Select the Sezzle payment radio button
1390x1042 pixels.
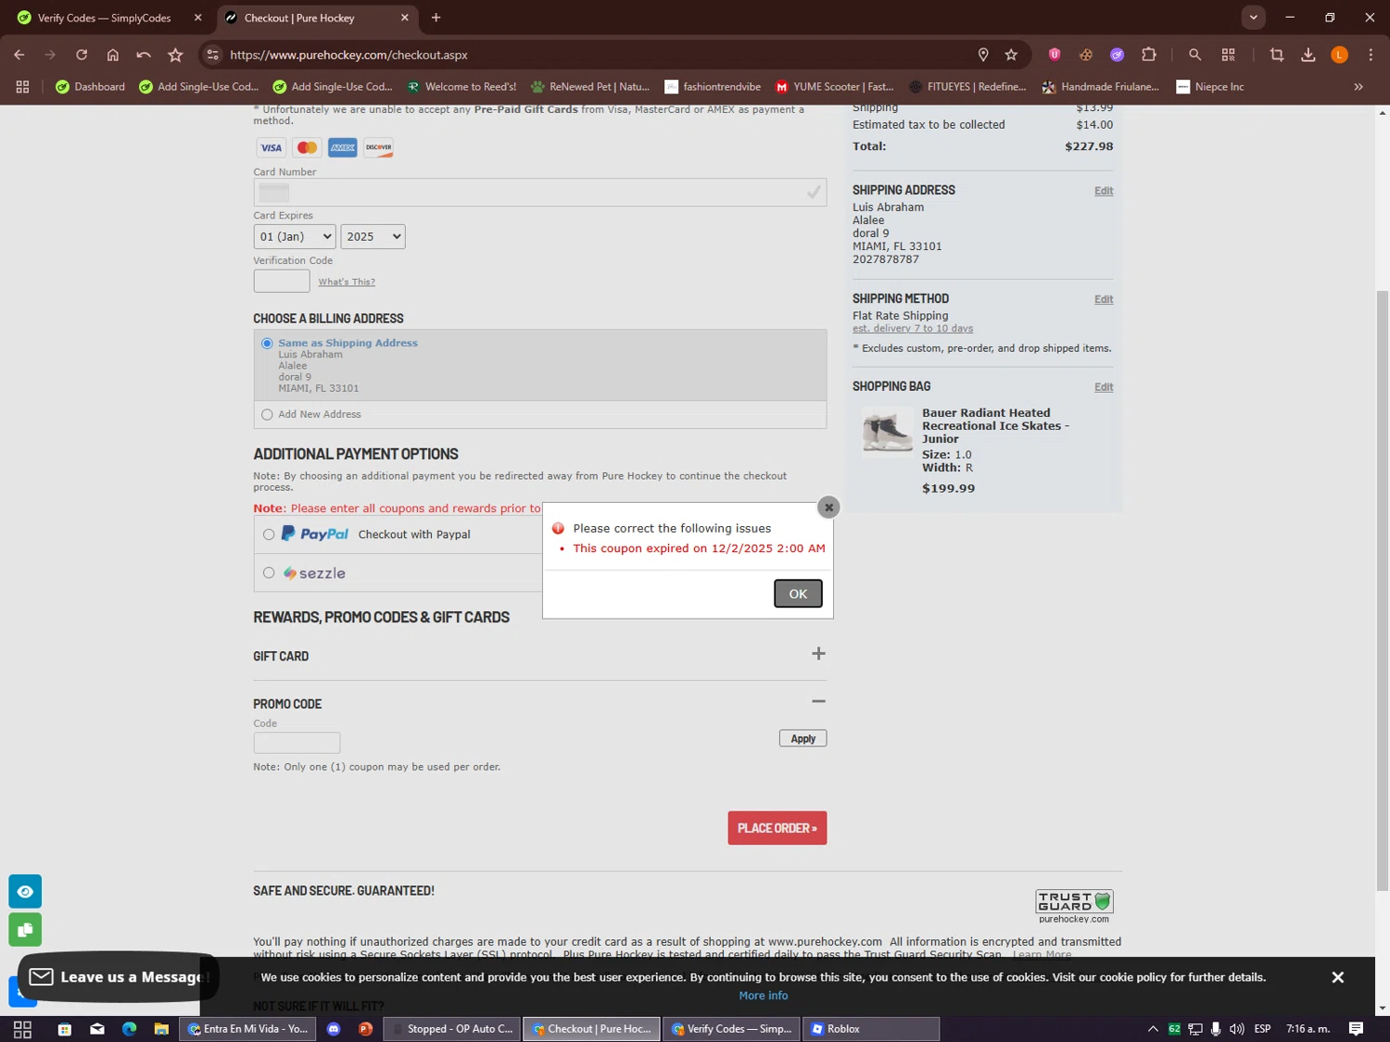269,573
